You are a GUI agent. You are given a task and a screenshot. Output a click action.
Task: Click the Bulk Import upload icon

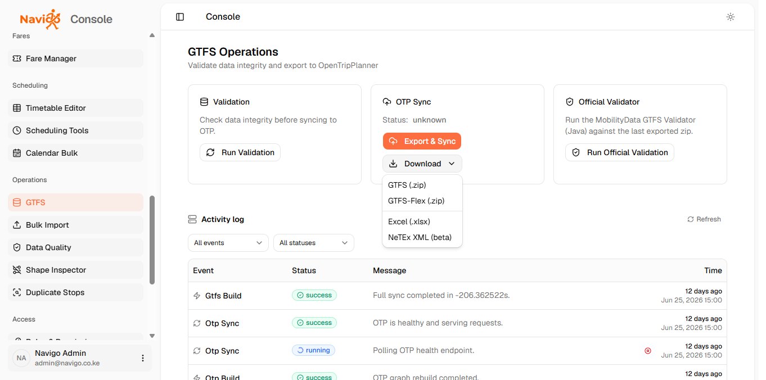coord(16,225)
